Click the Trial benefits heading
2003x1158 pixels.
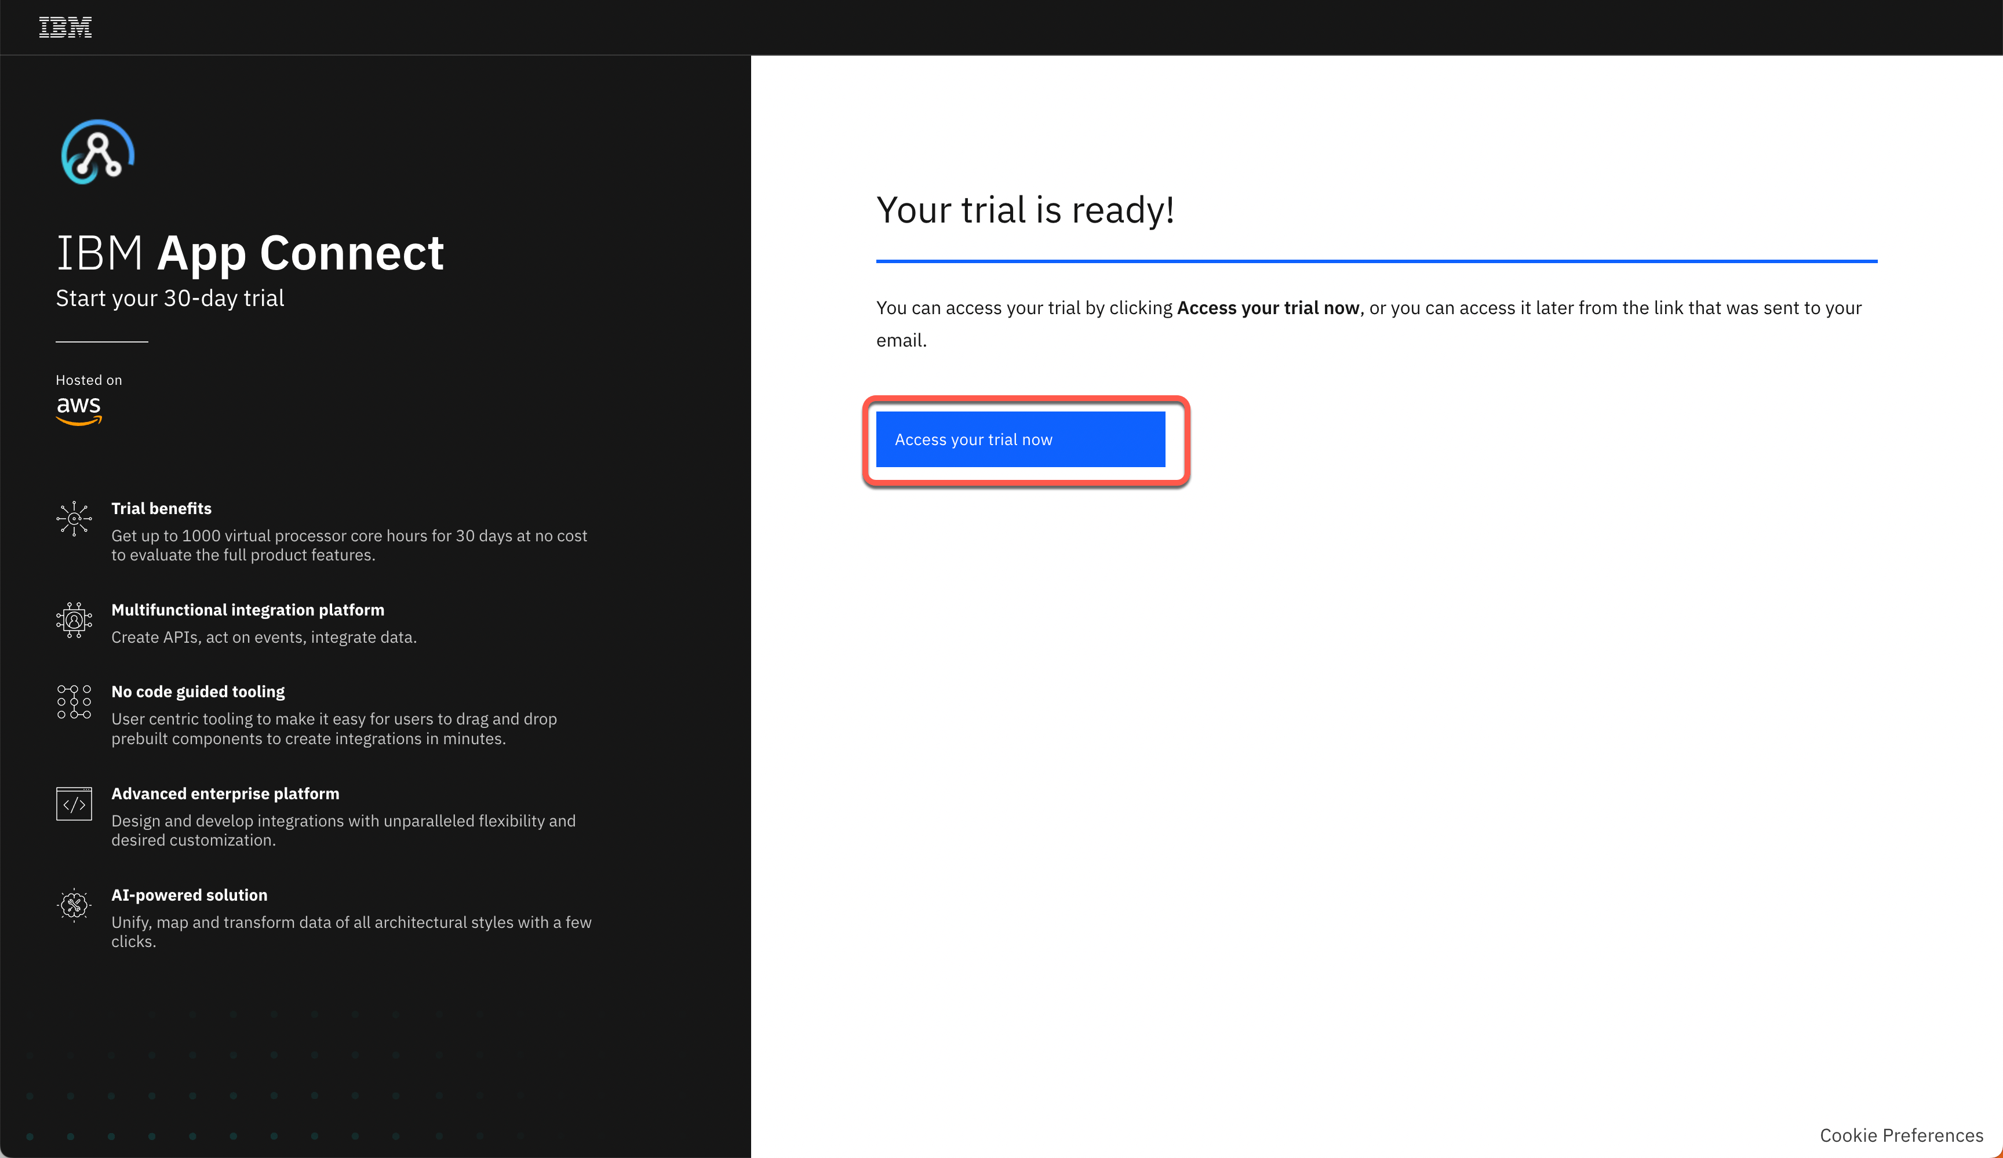(161, 509)
